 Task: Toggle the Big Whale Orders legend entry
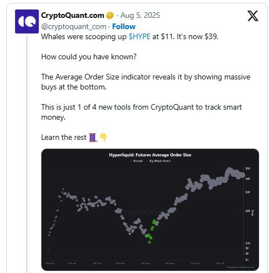click(159, 161)
